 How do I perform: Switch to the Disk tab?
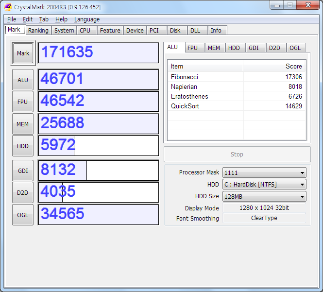coord(177,30)
